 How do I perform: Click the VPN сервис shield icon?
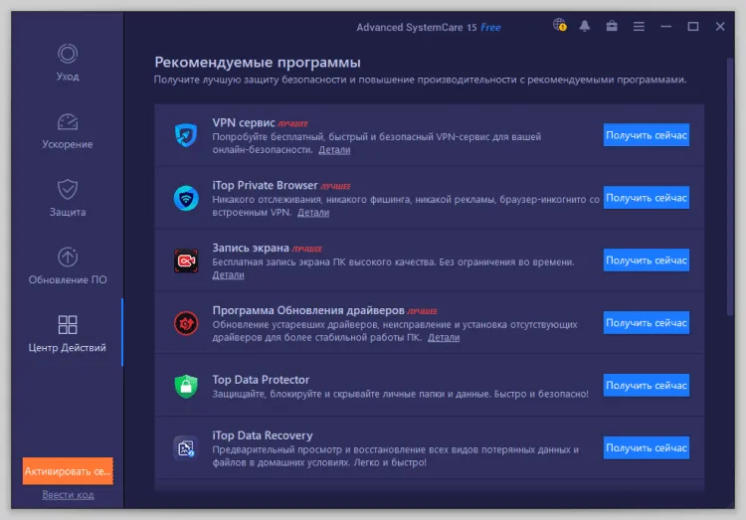(x=186, y=135)
